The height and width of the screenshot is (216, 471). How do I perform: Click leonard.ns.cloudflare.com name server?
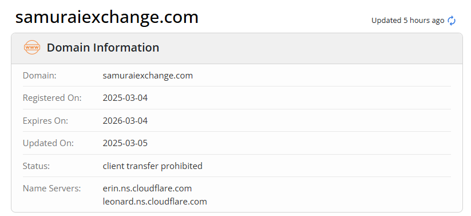tap(155, 201)
